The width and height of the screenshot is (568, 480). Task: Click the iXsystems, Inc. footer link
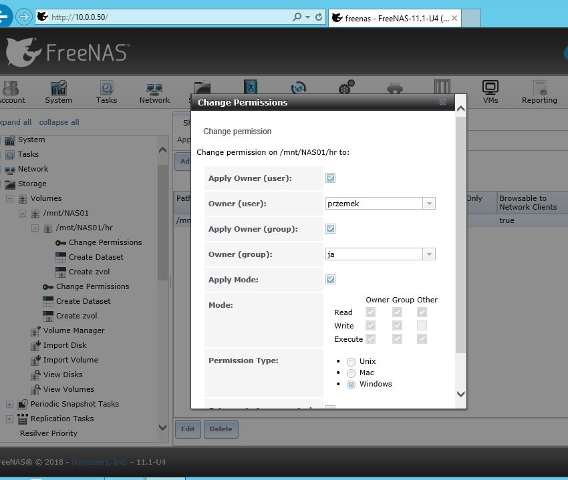(x=100, y=462)
